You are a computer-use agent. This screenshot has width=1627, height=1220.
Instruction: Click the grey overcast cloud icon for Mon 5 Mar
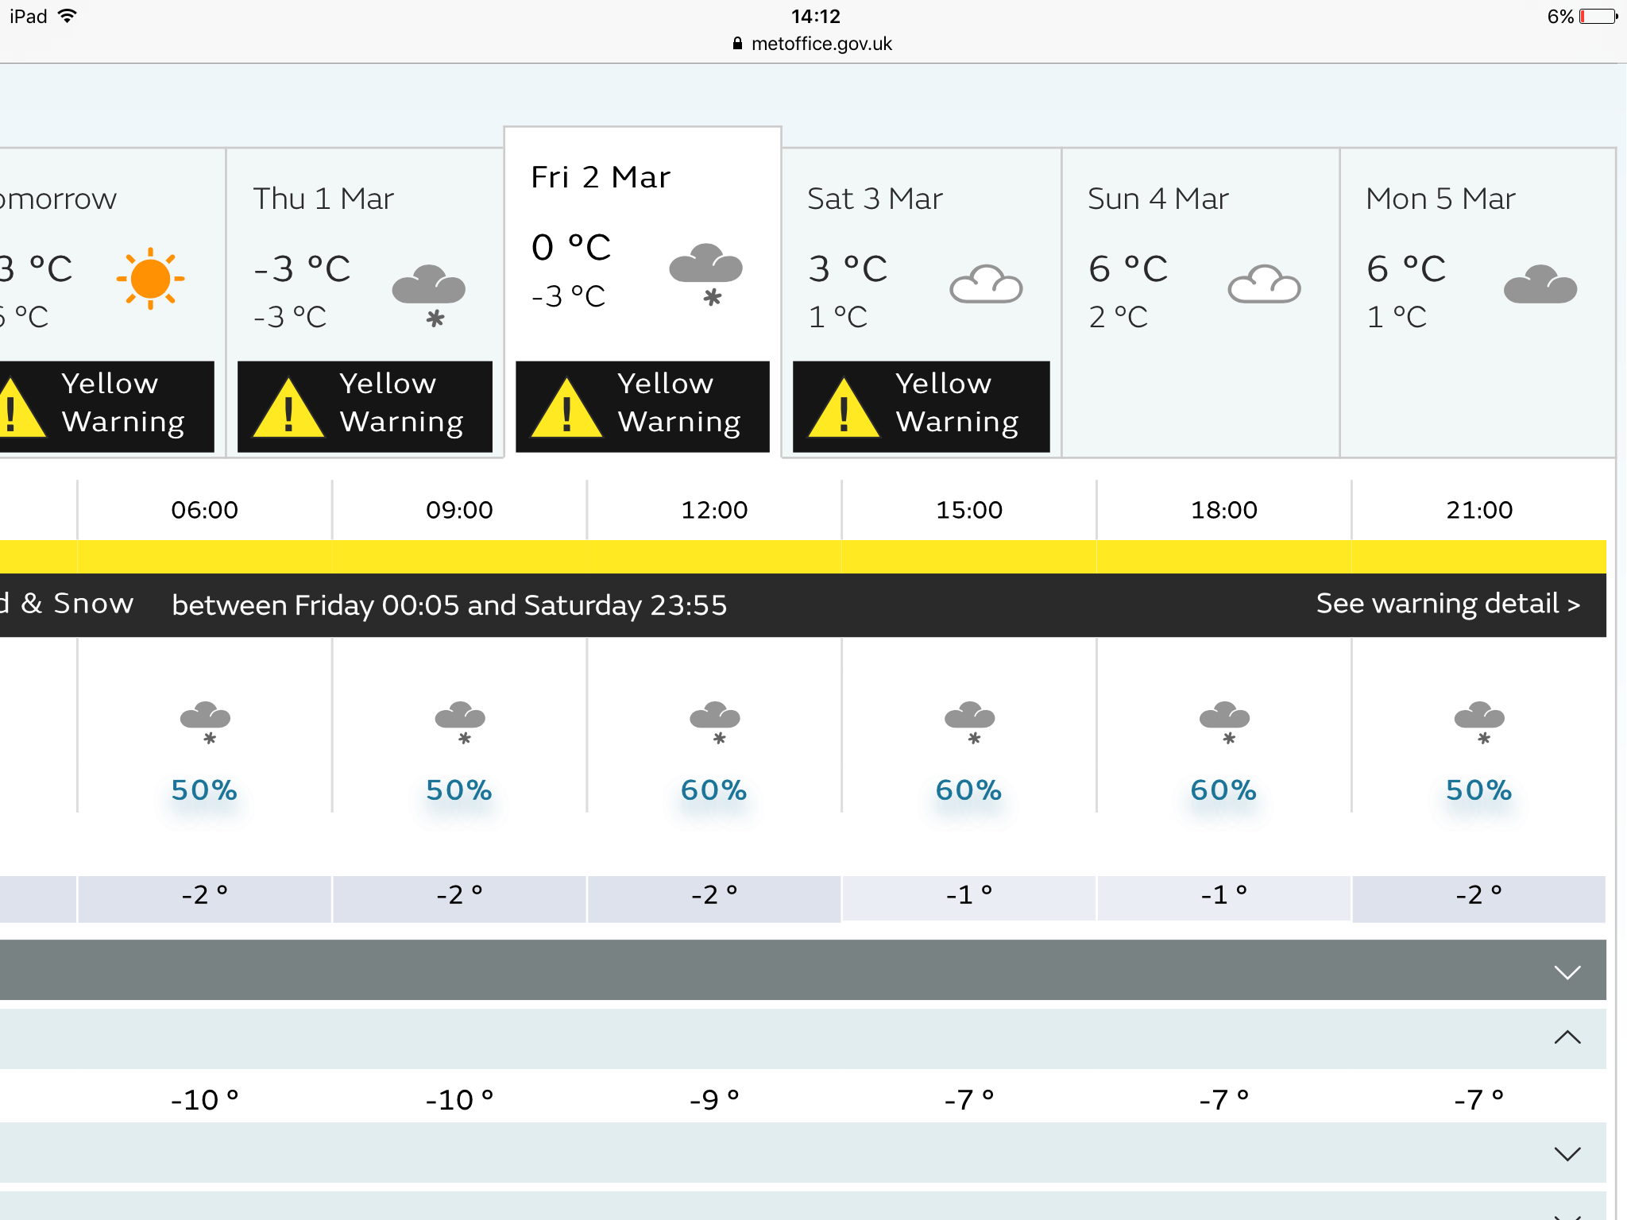pos(1540,284)
